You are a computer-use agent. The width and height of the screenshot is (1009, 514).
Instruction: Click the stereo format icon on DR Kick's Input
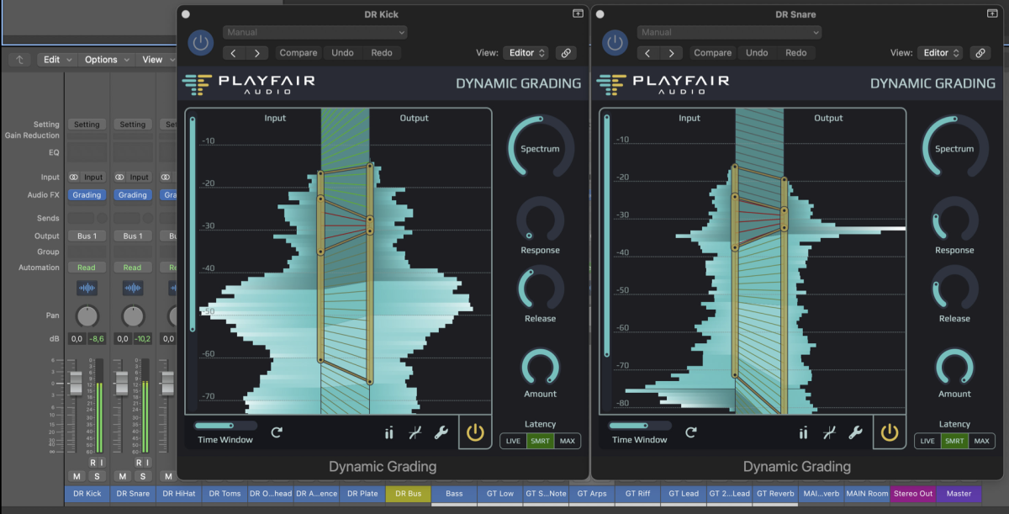[x=74, y=178]
